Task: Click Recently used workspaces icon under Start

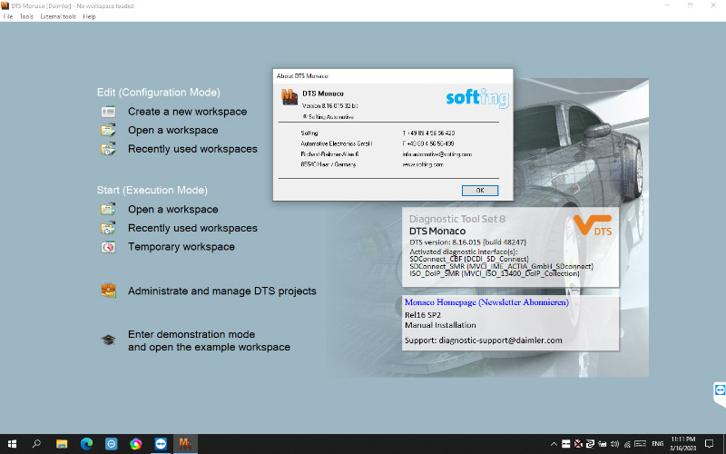Action: click(108, 228)
